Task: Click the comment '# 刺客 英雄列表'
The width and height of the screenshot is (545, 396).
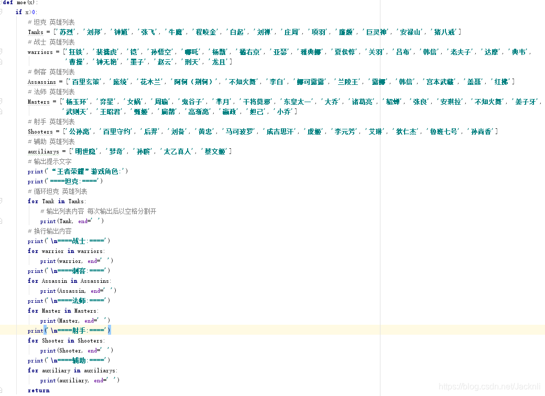Action: tap(51, 72)
